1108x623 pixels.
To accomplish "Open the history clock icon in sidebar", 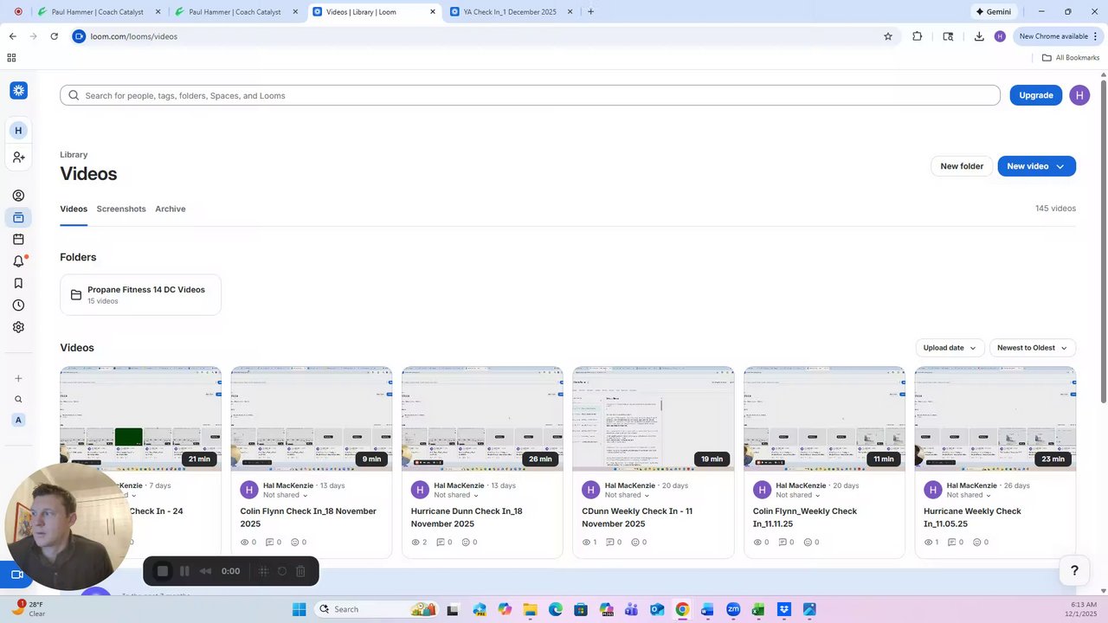I will click(18, 305).
